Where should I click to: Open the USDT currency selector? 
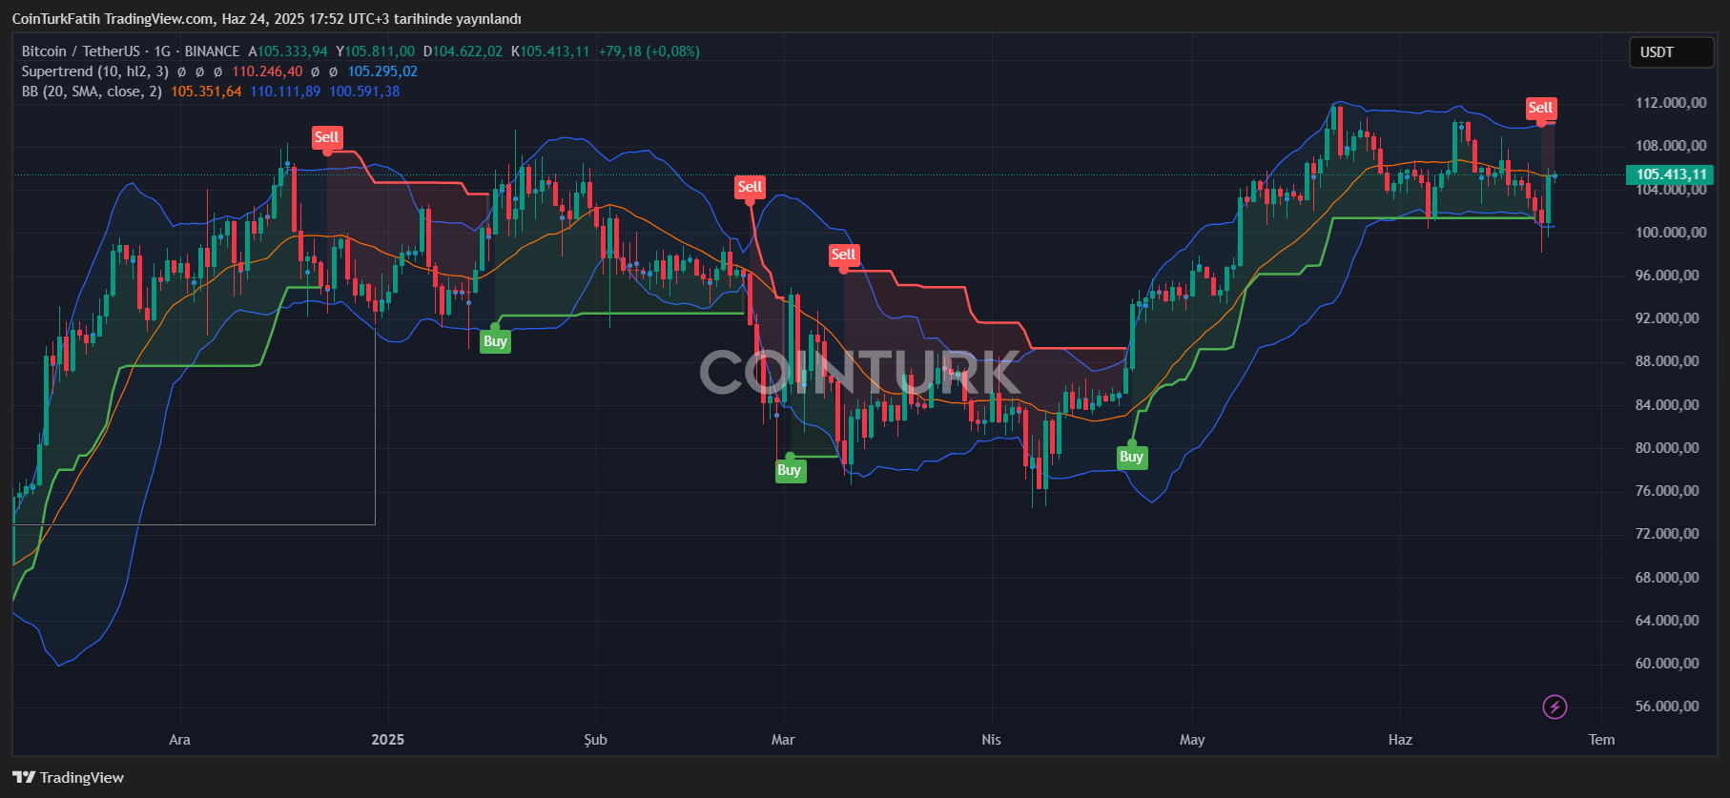(x=1671, y=52)
